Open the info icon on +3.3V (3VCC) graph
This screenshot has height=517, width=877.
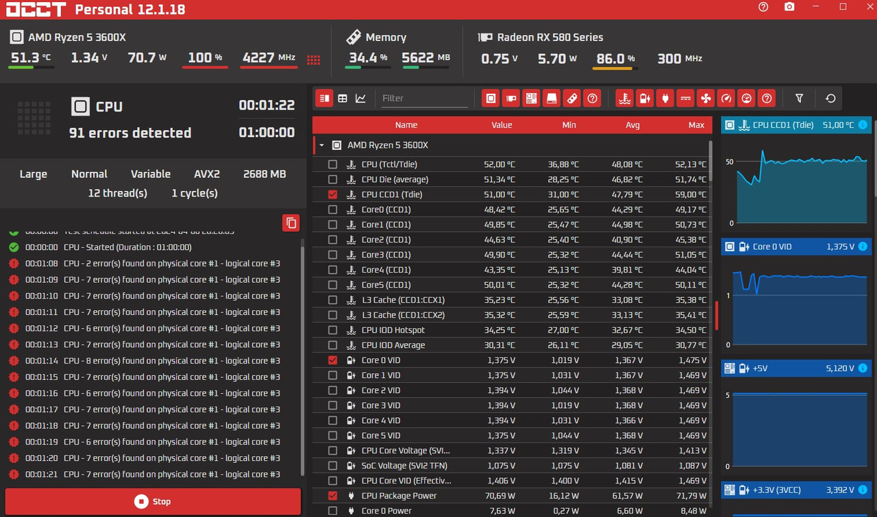tap(863, 490)
